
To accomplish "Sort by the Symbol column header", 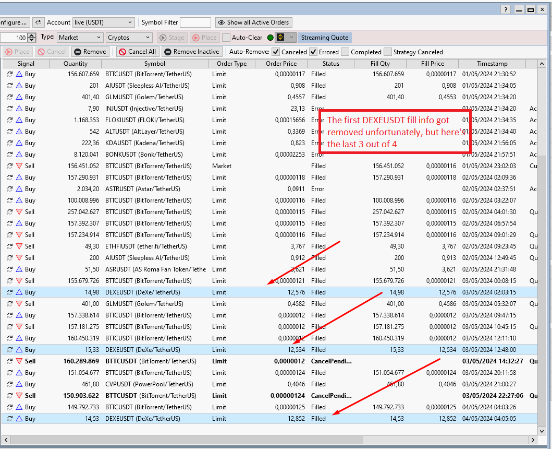I will 154,64.
